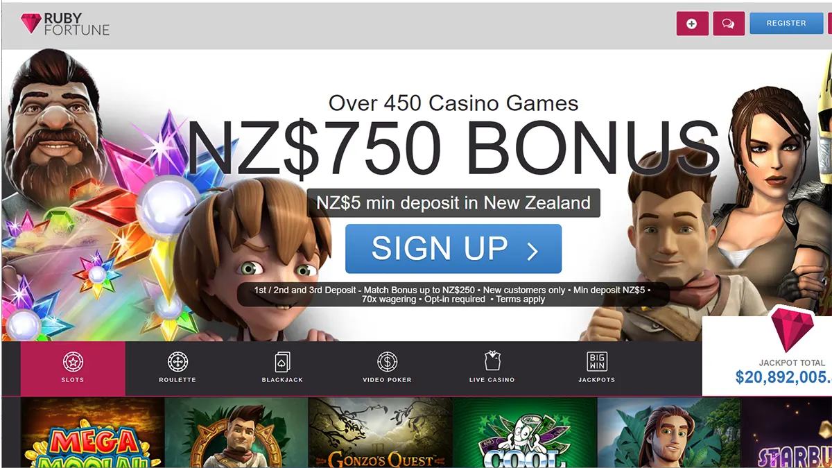
Task: Select the Roulette wheel icon
Action: click(177, 361)
